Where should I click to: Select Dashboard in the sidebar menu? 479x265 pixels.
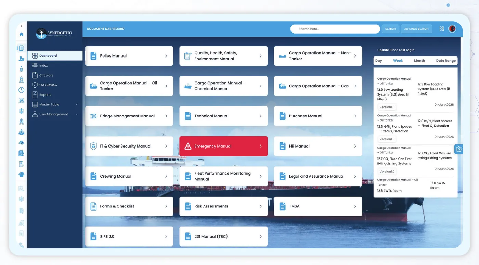[55, 55]
